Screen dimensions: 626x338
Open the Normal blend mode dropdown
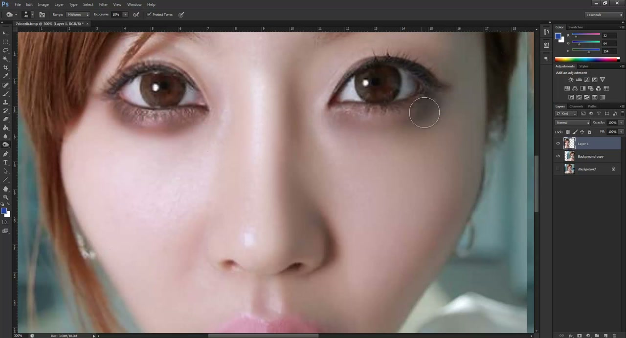(573, 123)
